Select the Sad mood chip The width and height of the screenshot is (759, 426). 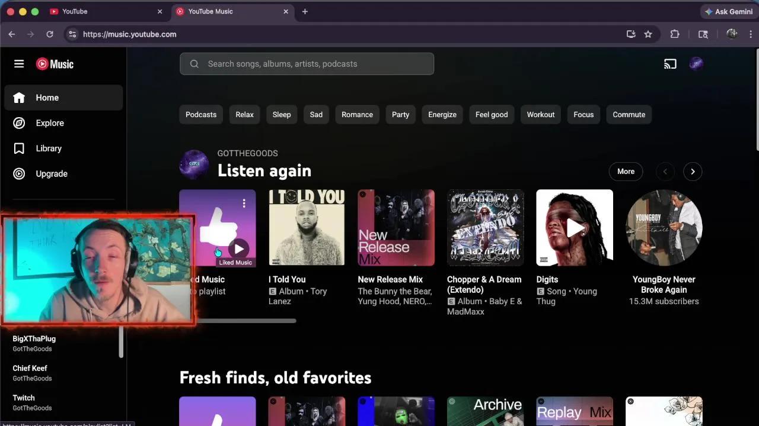click(x=316, y=115)
